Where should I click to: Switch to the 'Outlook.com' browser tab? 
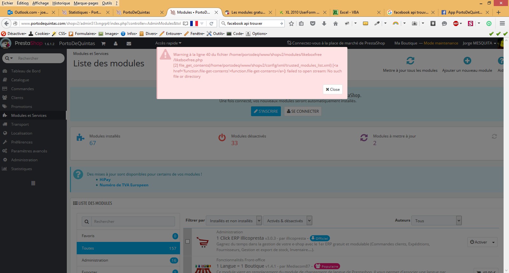point(31,12)
